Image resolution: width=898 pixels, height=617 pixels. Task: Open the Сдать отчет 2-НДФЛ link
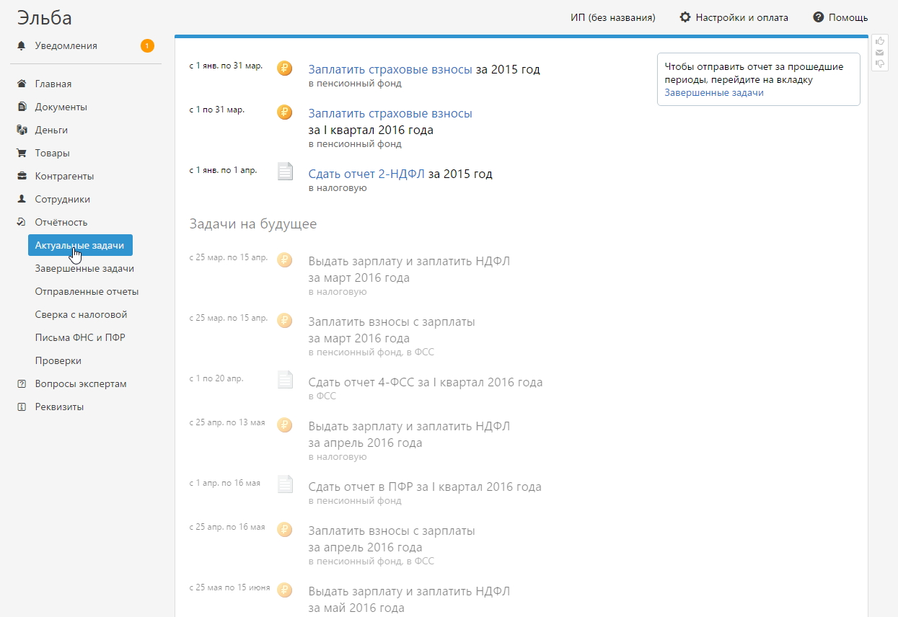click(366, 174)
